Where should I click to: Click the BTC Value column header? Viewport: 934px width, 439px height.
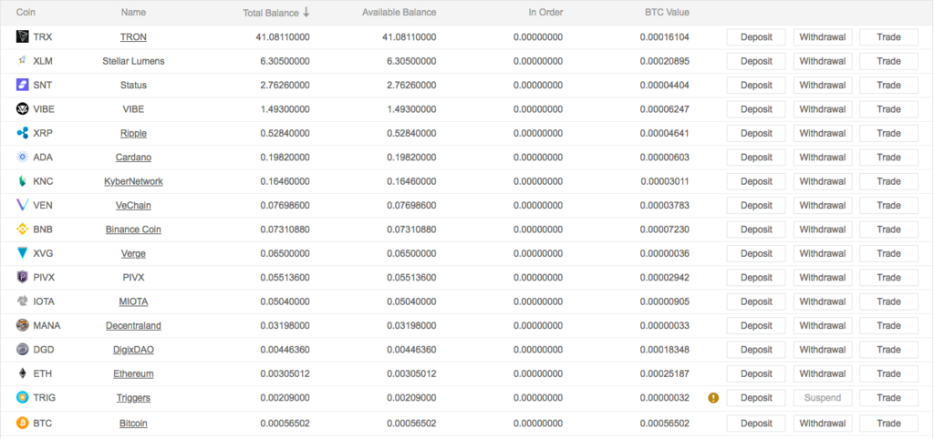pos(667,12)
